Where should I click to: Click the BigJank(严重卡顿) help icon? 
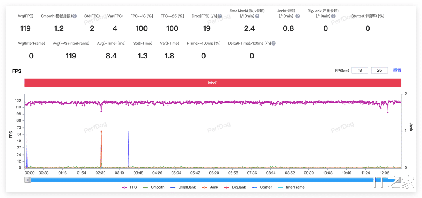click(x=333, y=16)
